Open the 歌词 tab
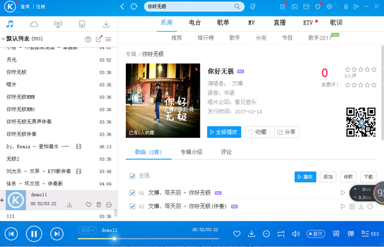 coord(336,23)
